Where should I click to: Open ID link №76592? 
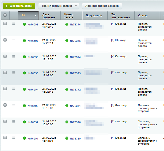pyautogui.click(x=33, y=122)
